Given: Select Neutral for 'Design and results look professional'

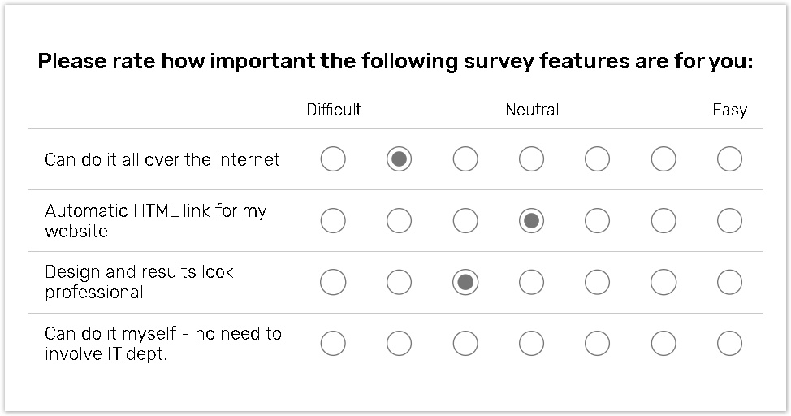Looking at the screenshot, I should (531, 282).
